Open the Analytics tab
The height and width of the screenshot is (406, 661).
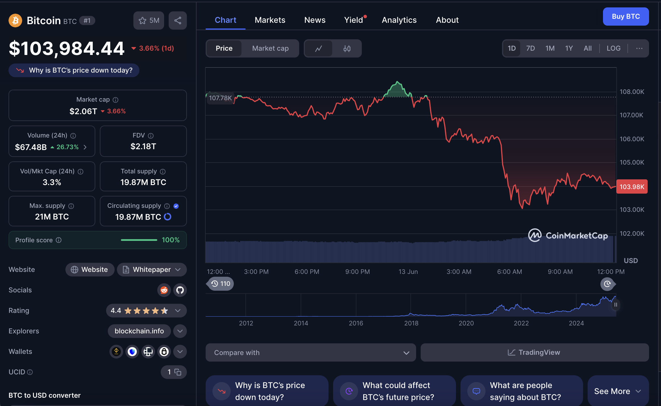(x=399, y=20)
